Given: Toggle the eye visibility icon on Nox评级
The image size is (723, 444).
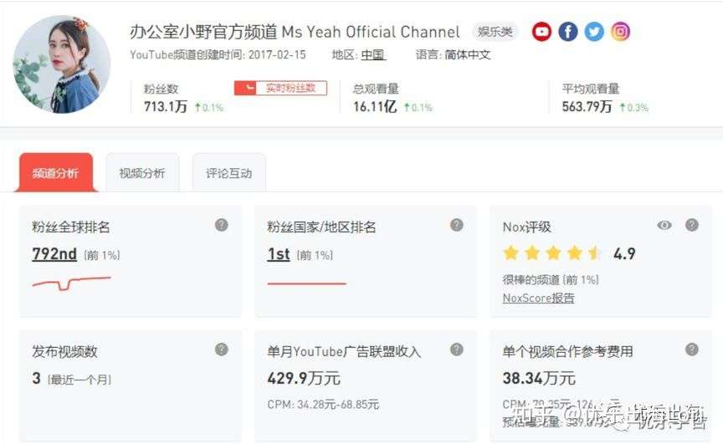Looking at the screenshot, I should coord(664,225).
